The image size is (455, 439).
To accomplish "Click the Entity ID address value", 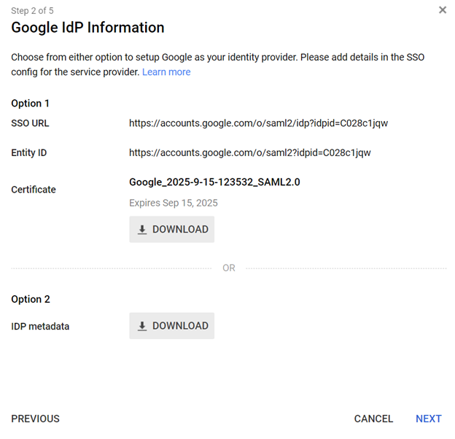I will [250, 153].
